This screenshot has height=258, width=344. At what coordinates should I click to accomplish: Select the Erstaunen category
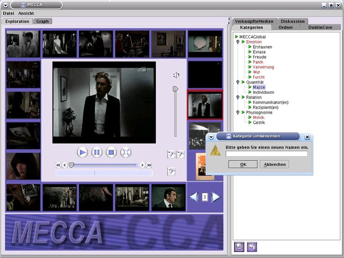pyautogui.click(x=262, y=47)
